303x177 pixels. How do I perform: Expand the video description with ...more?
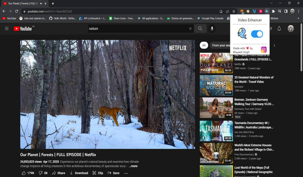click(133, 166)
